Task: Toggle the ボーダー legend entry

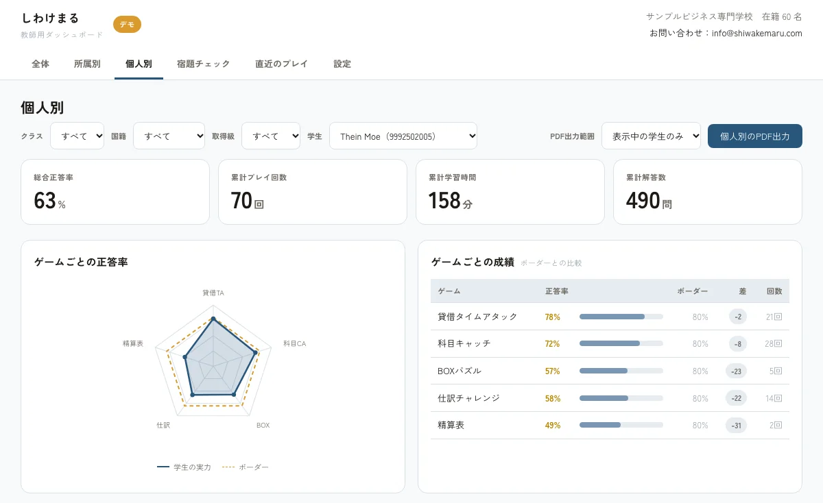Action: [246, 467]
